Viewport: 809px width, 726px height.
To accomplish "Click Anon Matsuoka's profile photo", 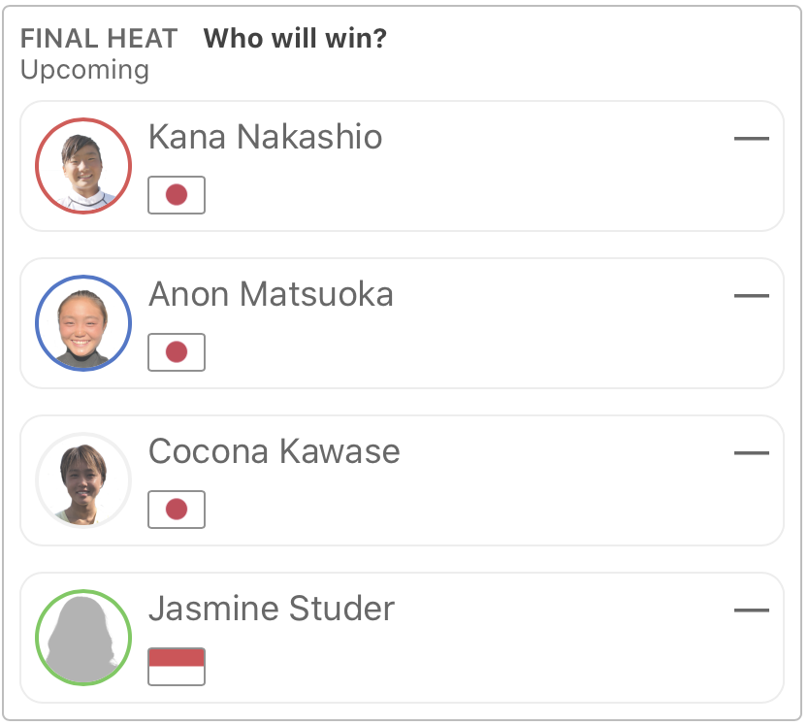I will pyautogui.click(x=83, y=323).
